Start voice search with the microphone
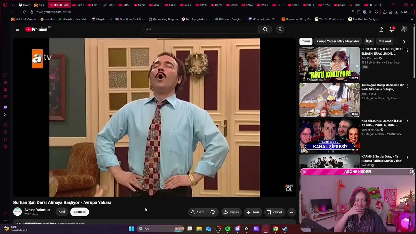The height and width of the screenshot is (234, 416). tap(280, 29)
